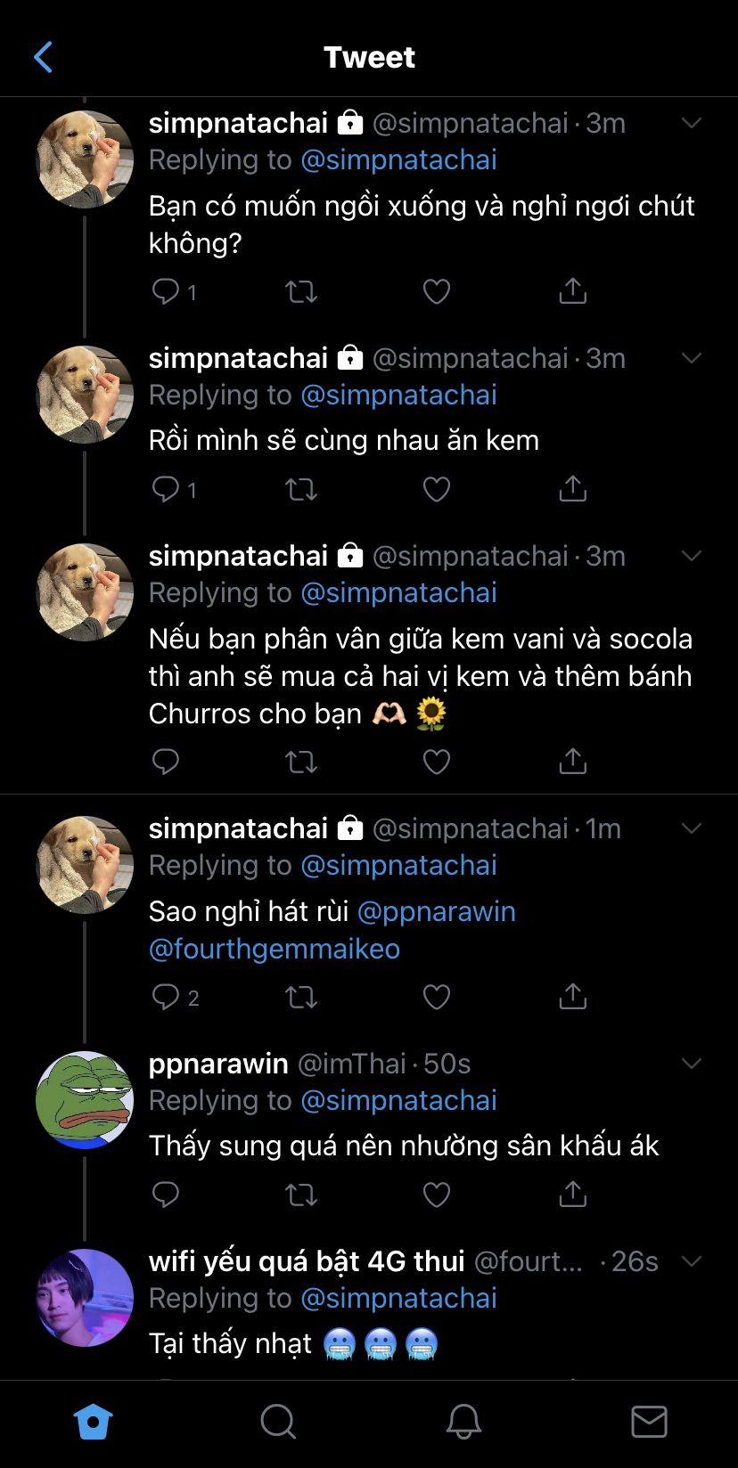The width and height of the screenshot is (738, 1468).
Task: Expand the menu chevron on ppnarawin's reply
Action: (692, 1064)
